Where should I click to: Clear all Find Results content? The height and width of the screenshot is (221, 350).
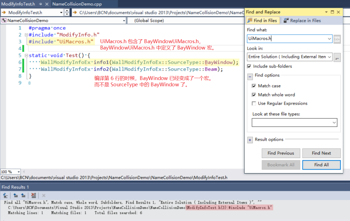[33, 195]
